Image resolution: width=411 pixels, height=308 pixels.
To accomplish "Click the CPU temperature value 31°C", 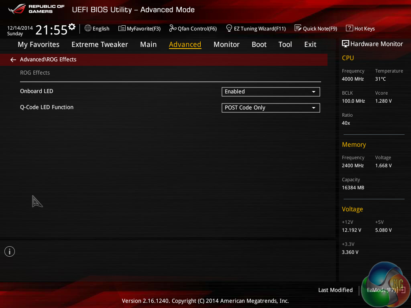I will [380, 79].
